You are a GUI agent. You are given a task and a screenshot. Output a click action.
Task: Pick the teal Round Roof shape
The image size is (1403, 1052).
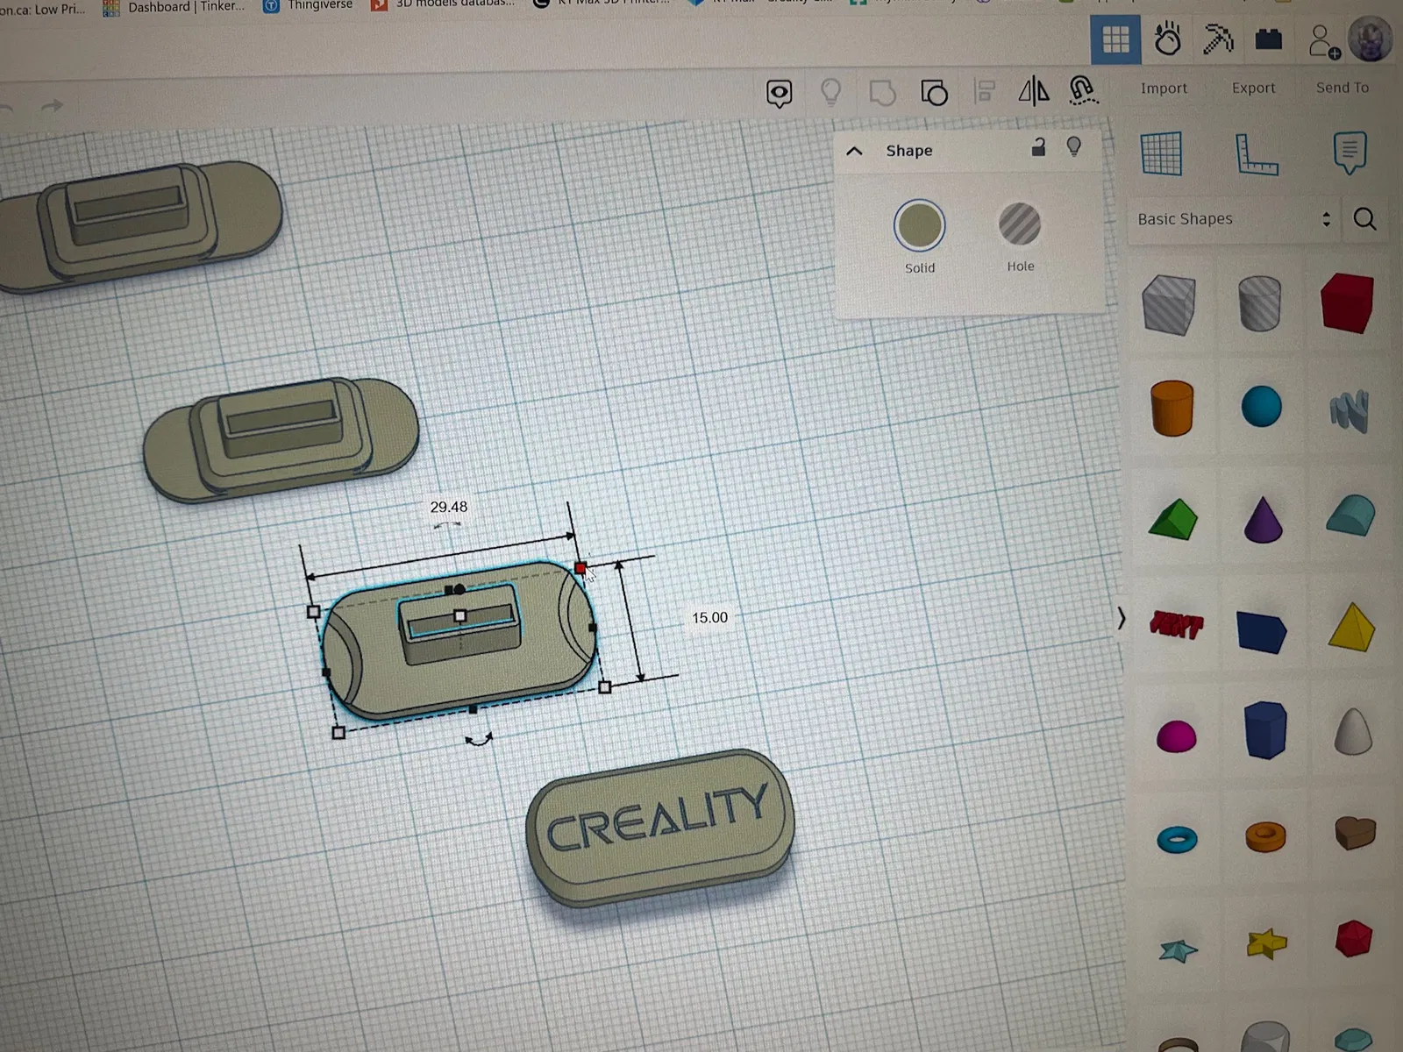1350,515
